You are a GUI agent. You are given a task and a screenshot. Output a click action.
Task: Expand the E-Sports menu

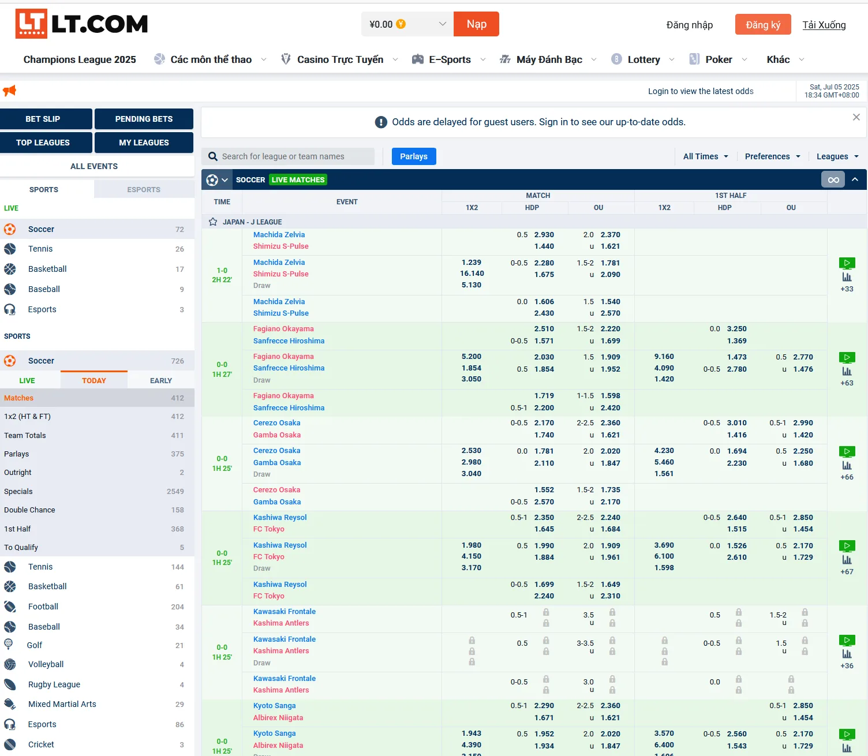(483, 59)
